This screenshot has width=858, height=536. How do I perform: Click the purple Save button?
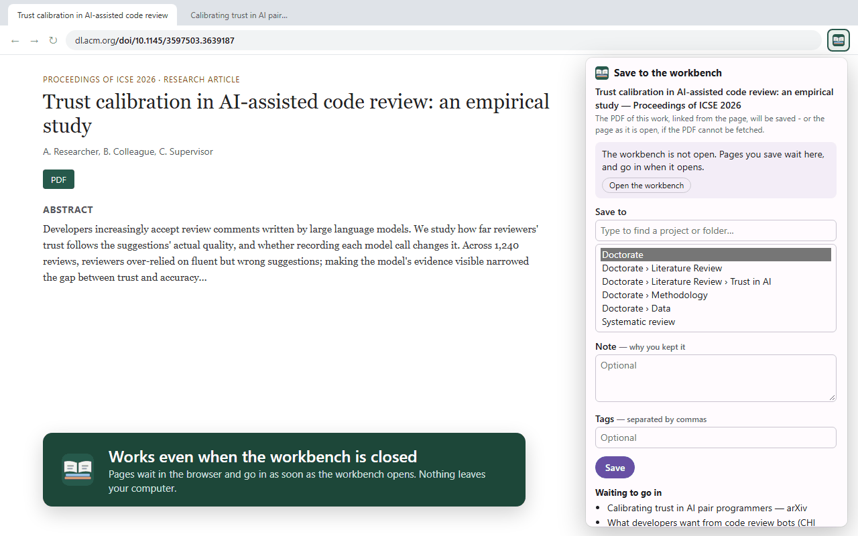click(x=615, y=468)
